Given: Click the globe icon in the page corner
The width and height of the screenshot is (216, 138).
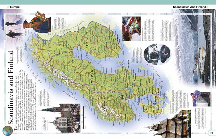Looking at the screenshot, I should (x=7, y=131).
